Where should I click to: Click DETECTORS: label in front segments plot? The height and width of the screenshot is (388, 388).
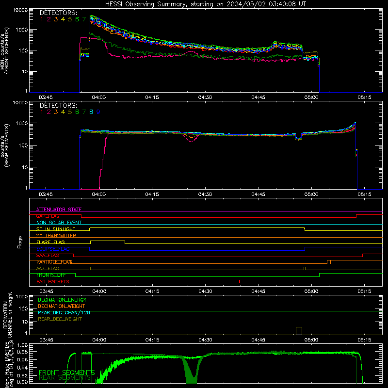pyautogui.click(x=59, y=13)
